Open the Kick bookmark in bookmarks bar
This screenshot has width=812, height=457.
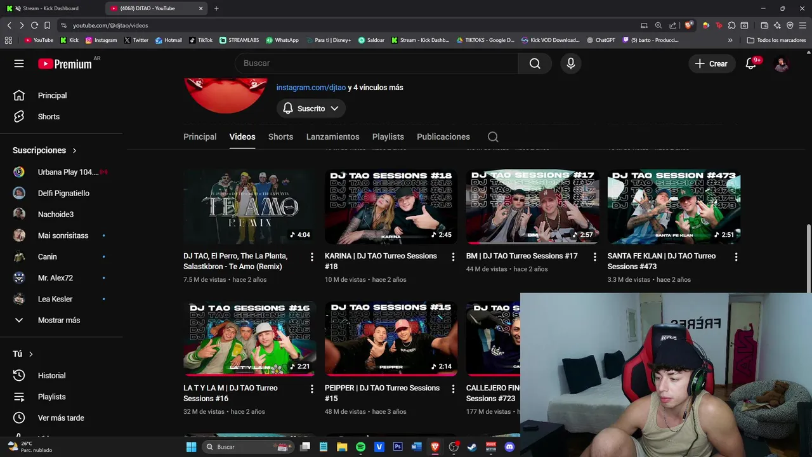pyautogui.click(x=70, y=40)
